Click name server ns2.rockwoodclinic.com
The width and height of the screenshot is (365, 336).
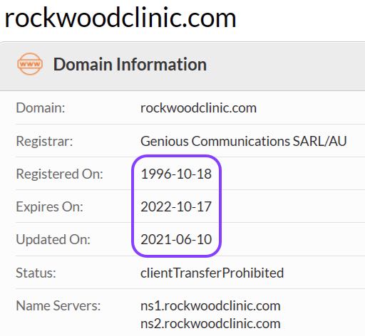click(x=210, y=324)
